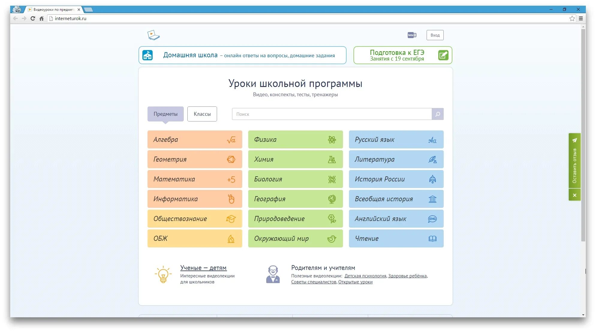
Task: Open the Детская психология link
Action: point(365,276)
